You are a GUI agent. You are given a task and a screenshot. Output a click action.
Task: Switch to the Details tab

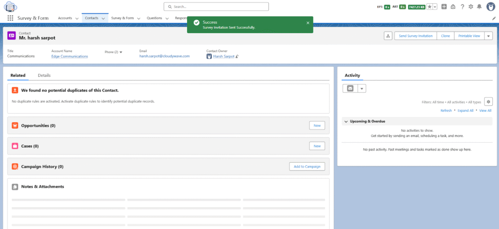(x=44, y=76)
